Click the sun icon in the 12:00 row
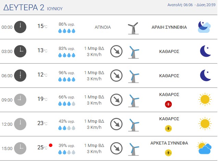218x162 pixels. point(205,124)
